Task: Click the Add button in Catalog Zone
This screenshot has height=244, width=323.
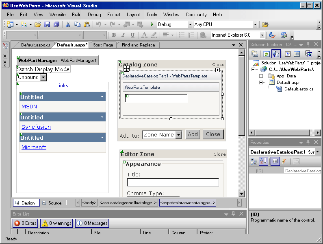Action: pos(193,134)
